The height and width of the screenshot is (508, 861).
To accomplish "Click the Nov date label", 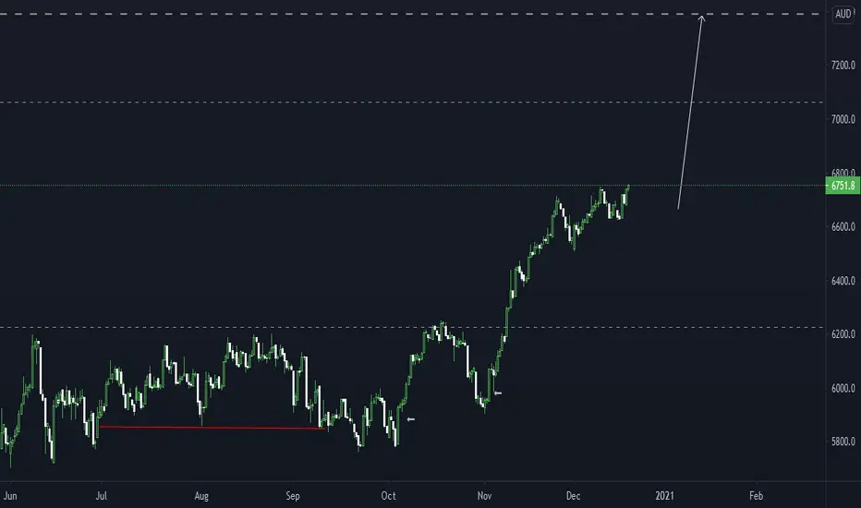I will 484,496.
